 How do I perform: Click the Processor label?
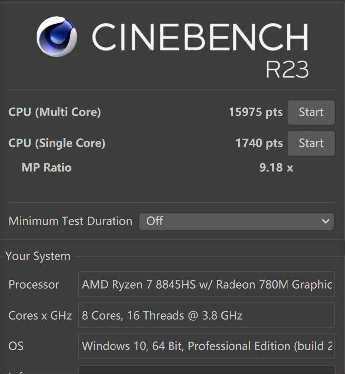click(34, 285)
